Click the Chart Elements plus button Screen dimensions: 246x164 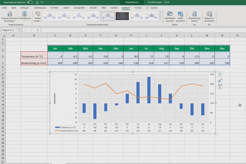[220, 74]
